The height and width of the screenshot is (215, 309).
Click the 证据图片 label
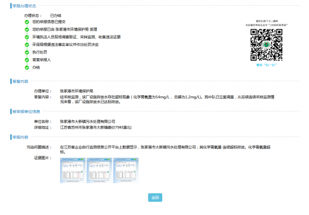(43, 158)
